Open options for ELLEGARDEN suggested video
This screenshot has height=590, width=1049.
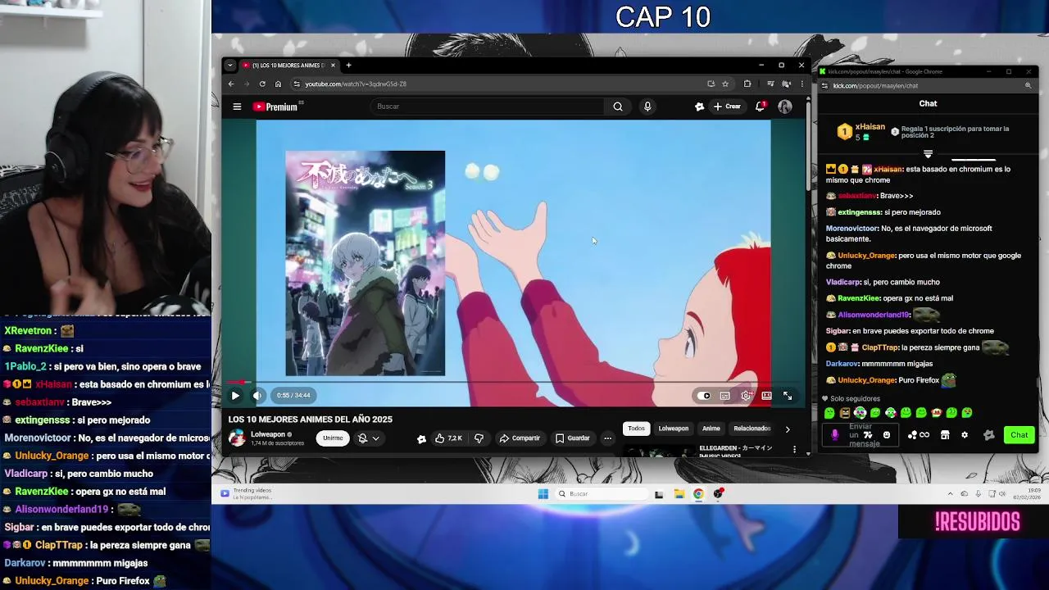(794, 449)
